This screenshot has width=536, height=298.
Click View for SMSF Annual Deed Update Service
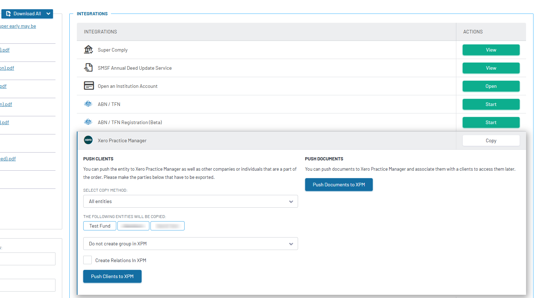tap(491, 68)
